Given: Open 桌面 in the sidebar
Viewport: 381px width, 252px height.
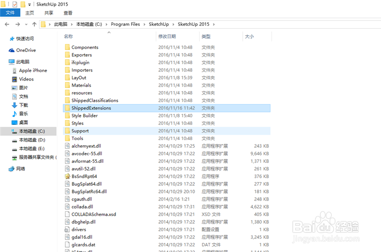Looking at the screenshot, I should pyautogui.click(x=20, y=122).
